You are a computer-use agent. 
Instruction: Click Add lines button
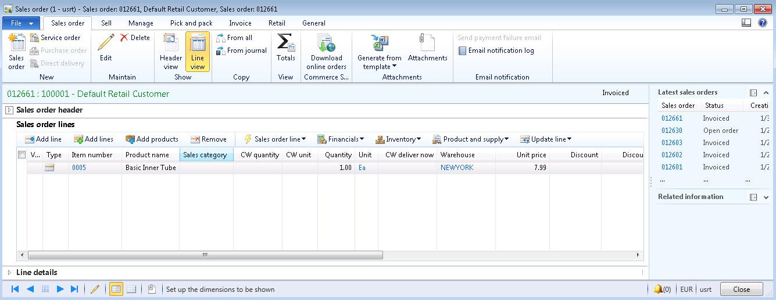tap(94, 139)
